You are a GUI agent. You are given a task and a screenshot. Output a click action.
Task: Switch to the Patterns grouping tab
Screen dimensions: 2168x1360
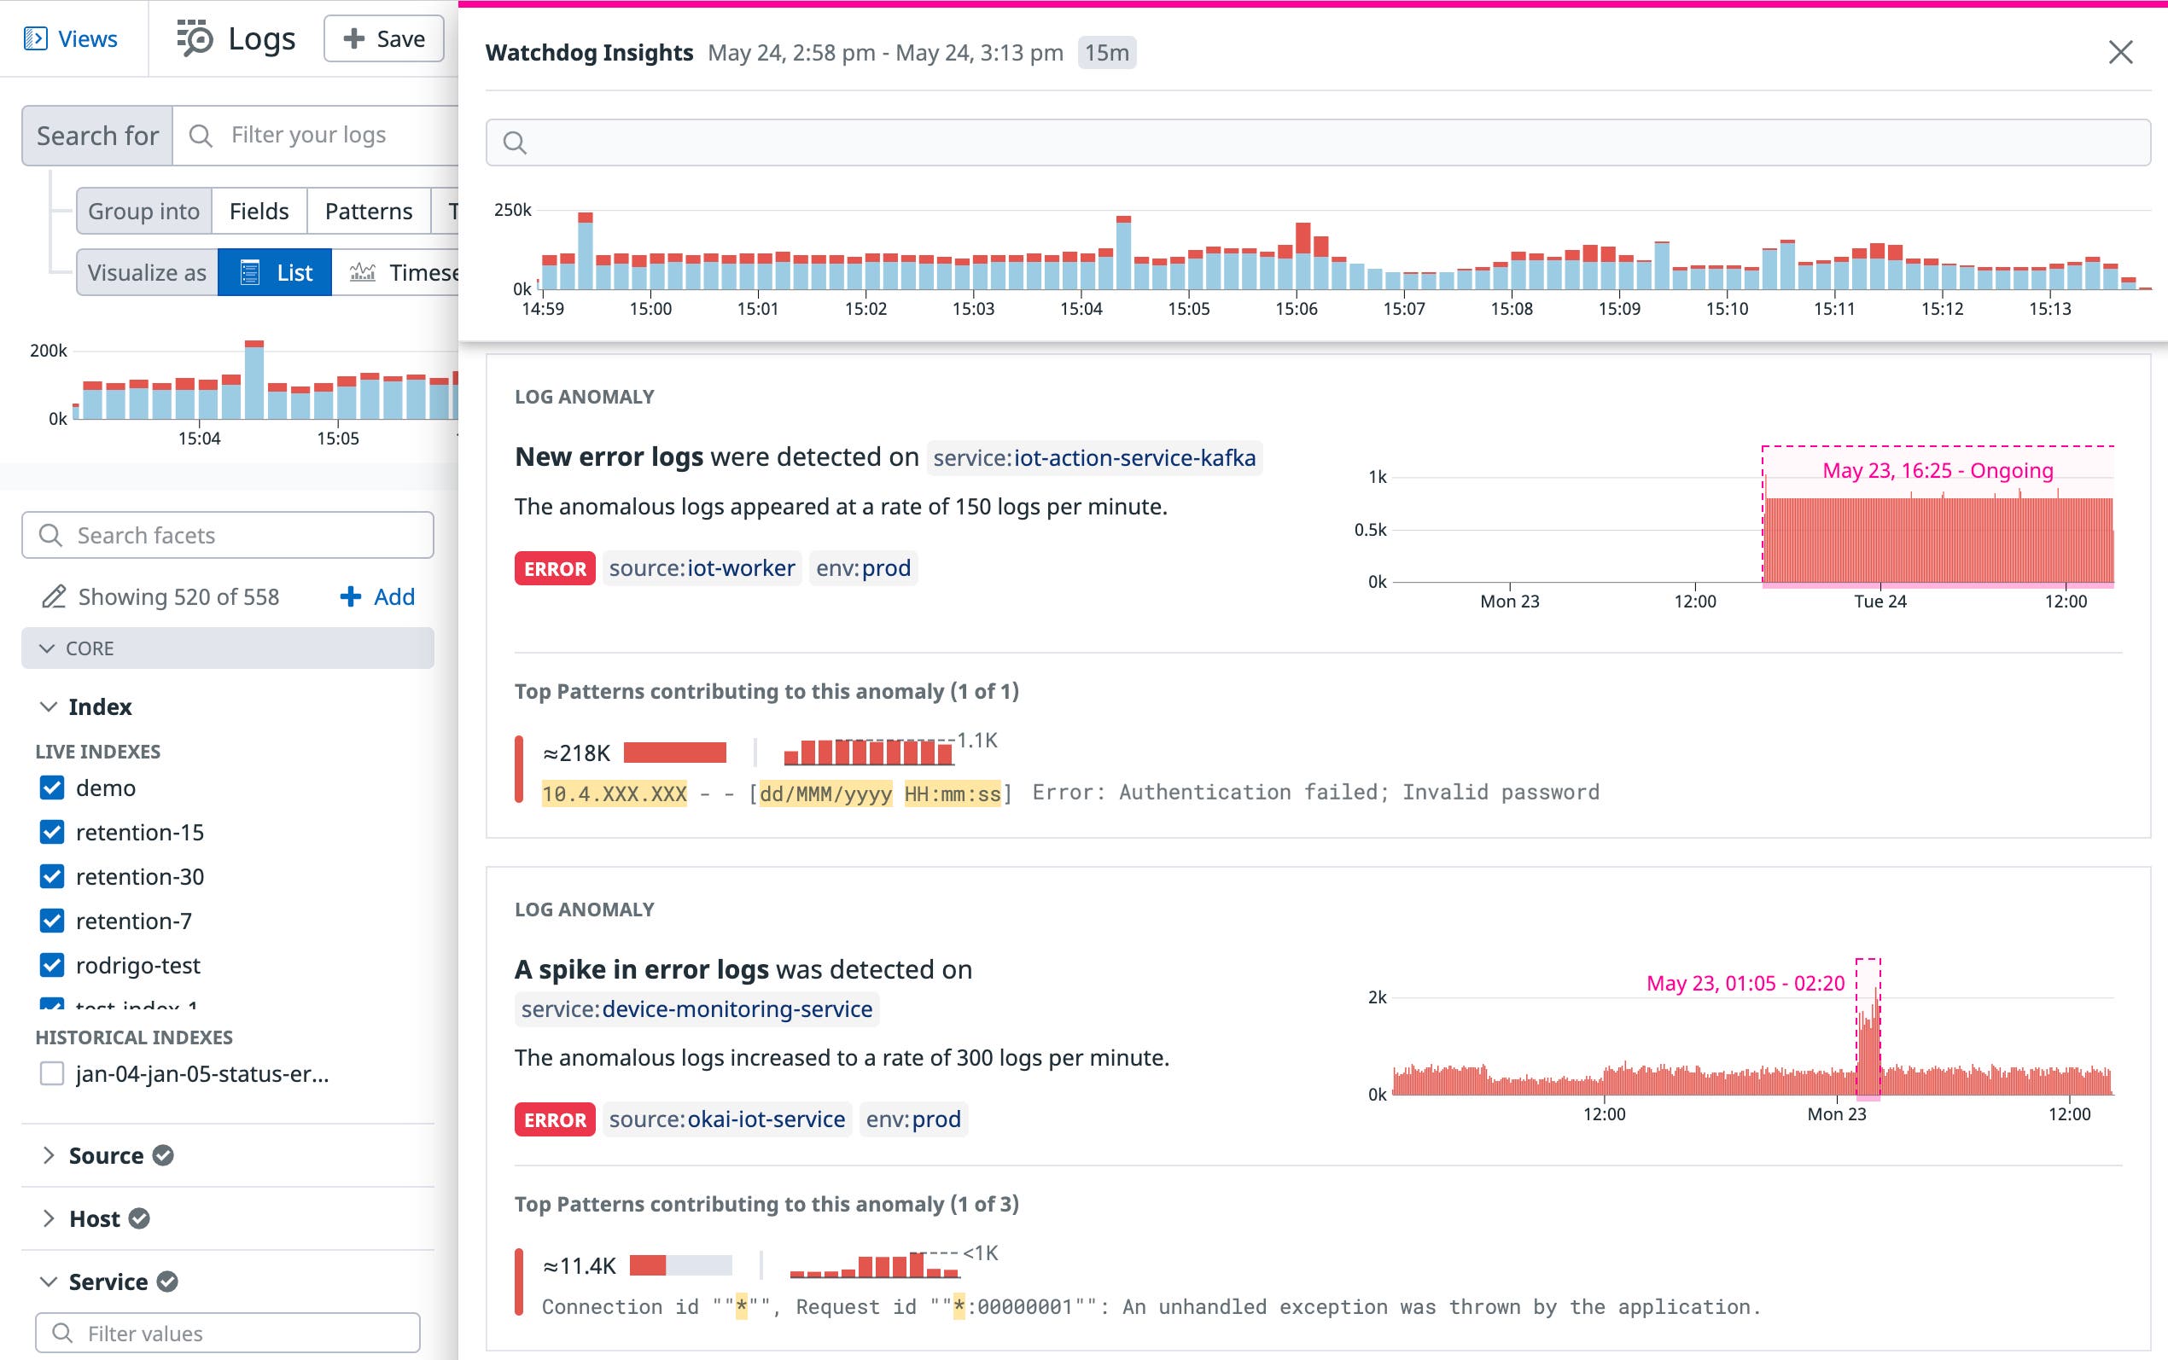367,211
